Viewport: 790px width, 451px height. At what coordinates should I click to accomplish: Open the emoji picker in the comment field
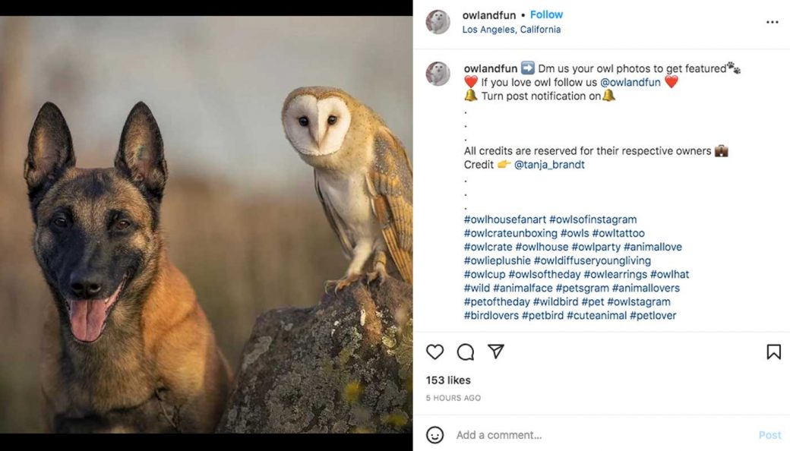tap(434, 435)
